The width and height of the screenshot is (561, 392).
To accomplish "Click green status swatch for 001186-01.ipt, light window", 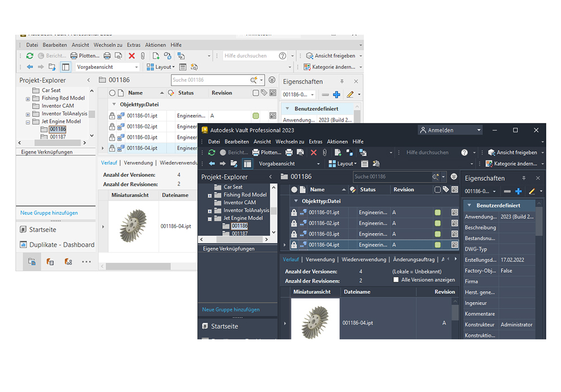I will pos(256,116).
